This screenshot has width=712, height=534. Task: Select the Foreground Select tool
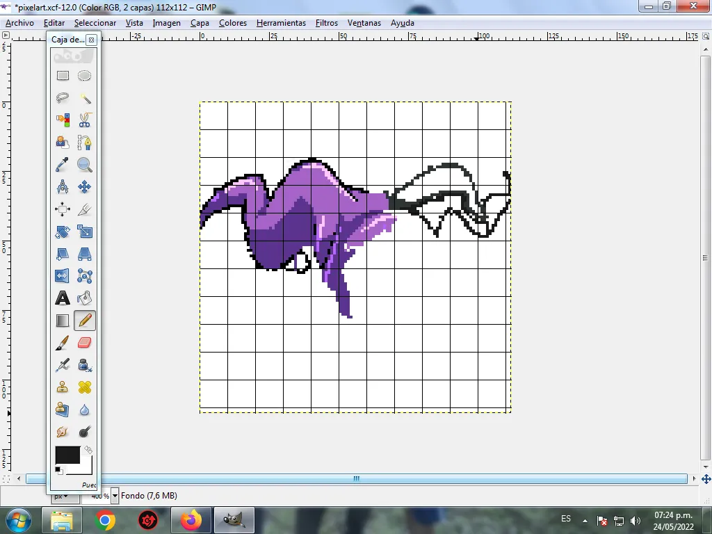[x=63, y=142]
